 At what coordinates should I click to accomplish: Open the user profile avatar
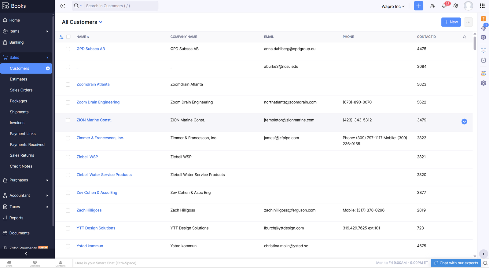pyautogui.click(x=468, y=6)
